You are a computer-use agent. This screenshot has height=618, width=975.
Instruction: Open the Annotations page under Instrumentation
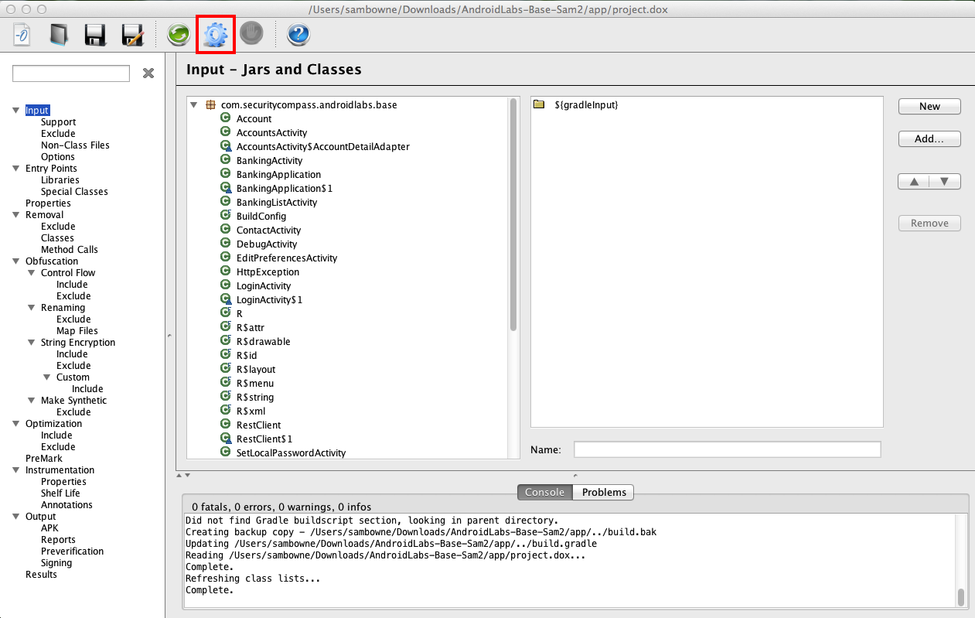click(x=66, y=505)
